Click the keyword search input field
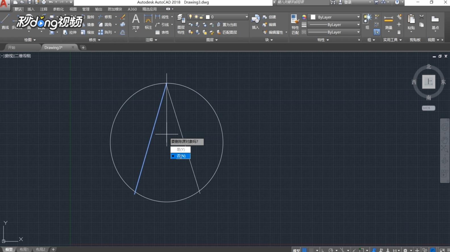This screenshot has height=252, width=450. 301,2
